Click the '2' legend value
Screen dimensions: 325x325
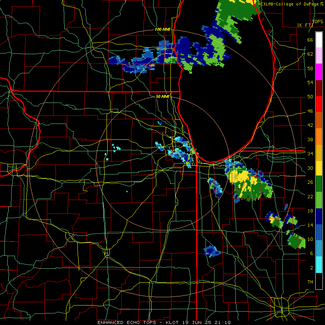point(312,268)
